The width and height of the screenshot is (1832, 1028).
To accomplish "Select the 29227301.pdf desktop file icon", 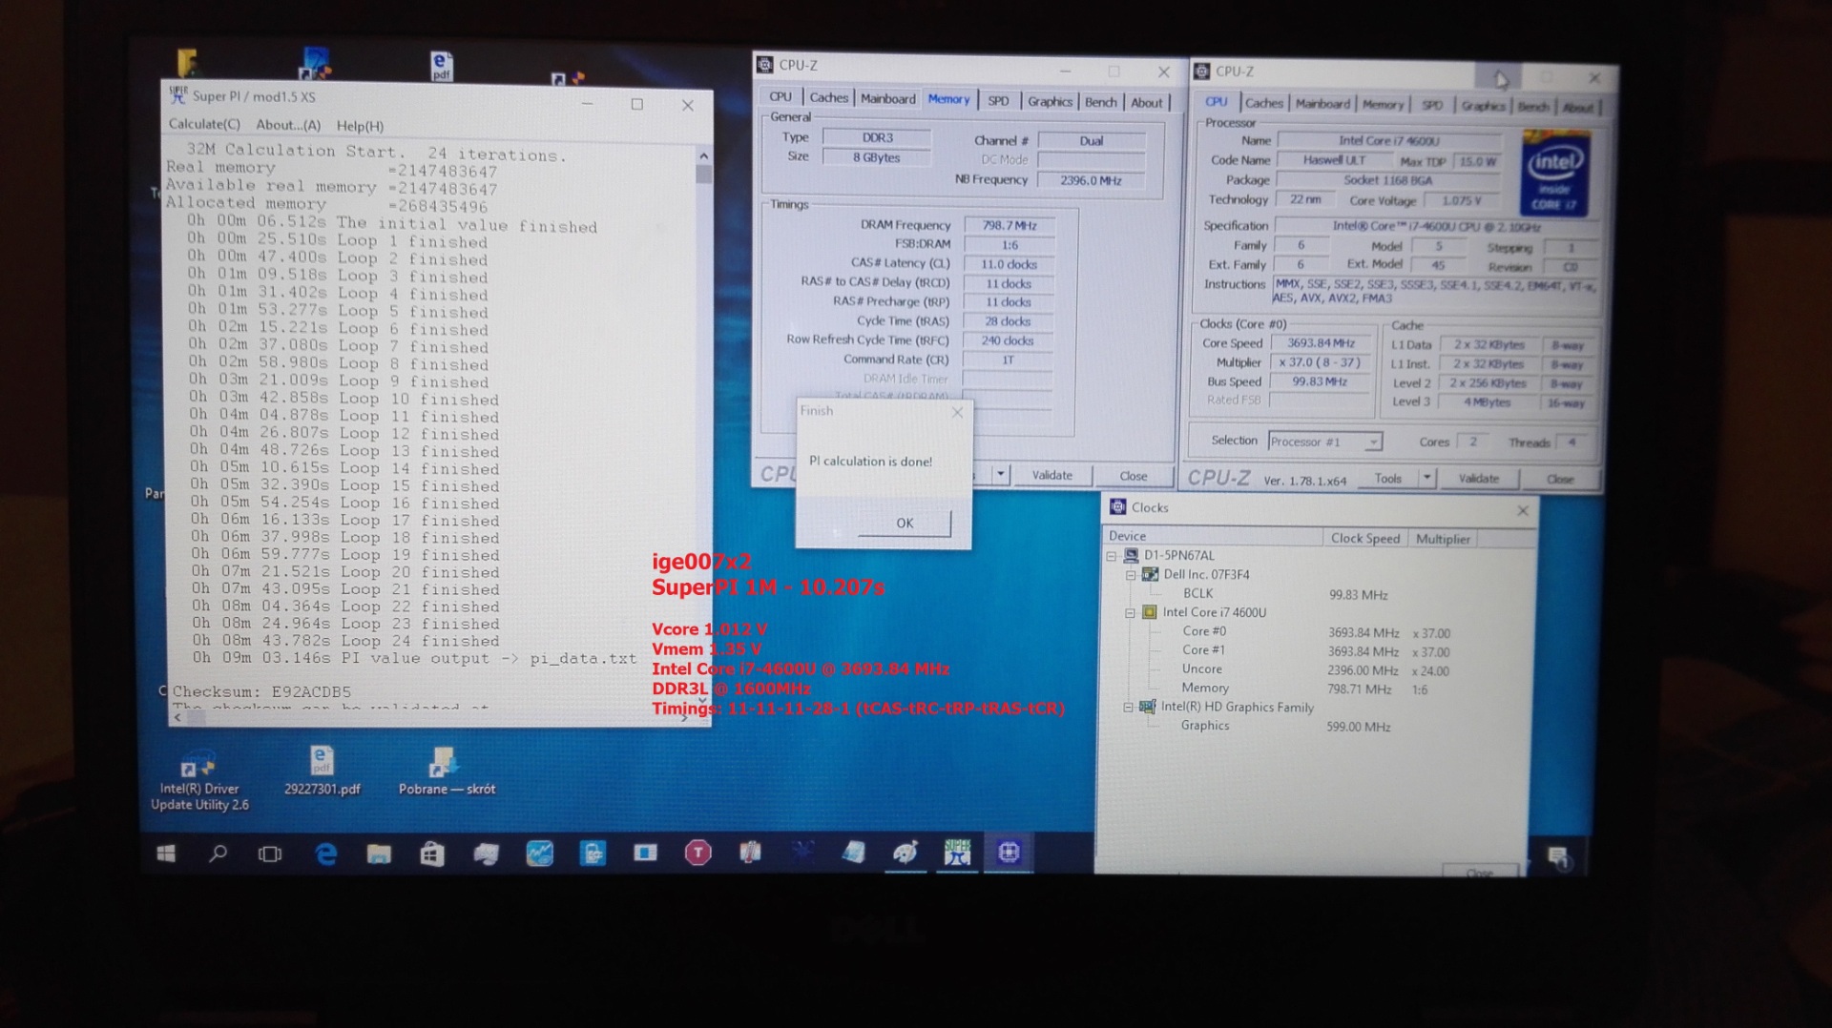I will click(x=322, y=771).
